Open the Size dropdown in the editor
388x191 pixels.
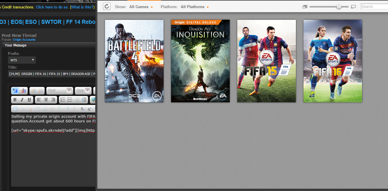coord(83,90)
